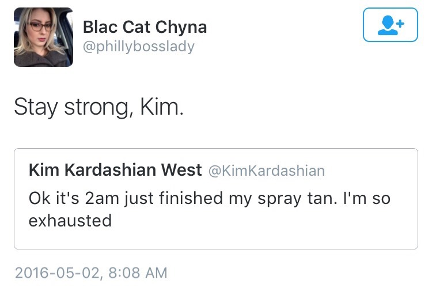
Task: Click the Kim Kardashian West name in quote
Action: [115, 171]
